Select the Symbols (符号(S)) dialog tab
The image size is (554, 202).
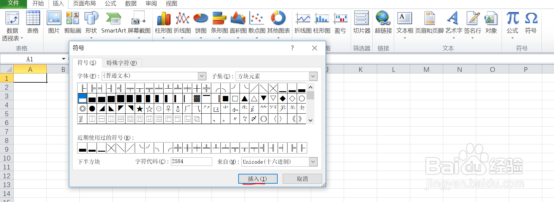[87, 63]
